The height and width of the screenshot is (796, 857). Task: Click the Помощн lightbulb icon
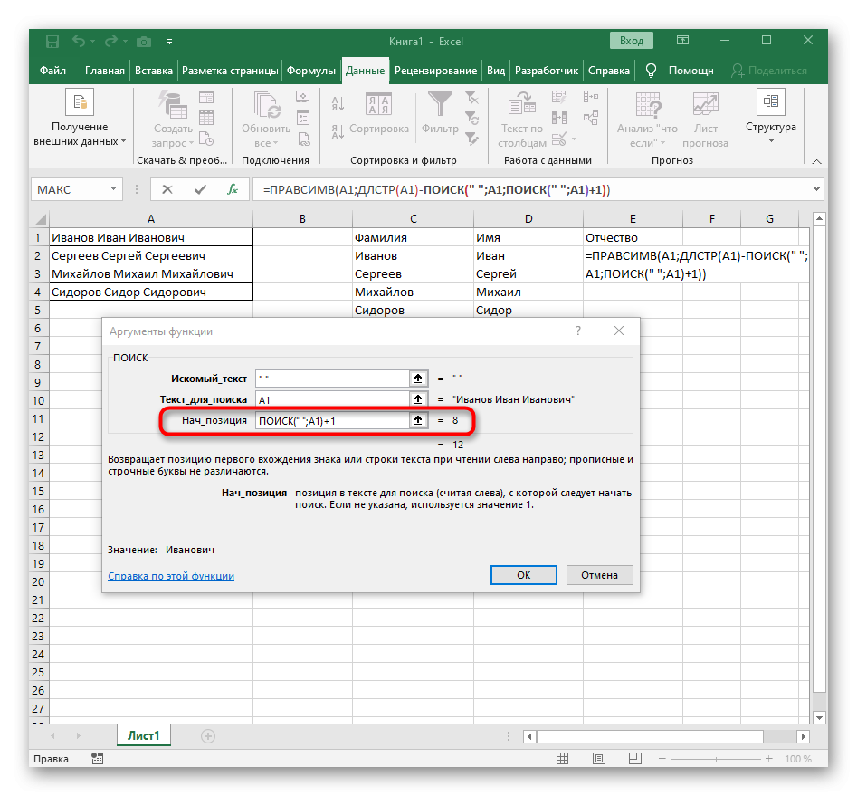tap(650, 71)
